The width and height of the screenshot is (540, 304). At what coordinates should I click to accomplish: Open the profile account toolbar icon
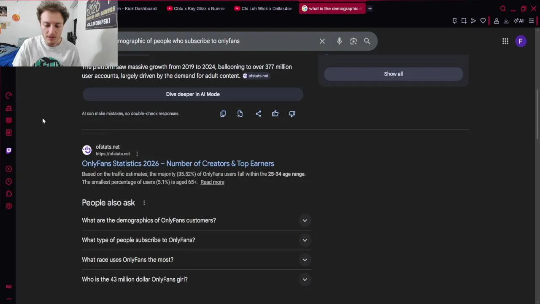497,21
